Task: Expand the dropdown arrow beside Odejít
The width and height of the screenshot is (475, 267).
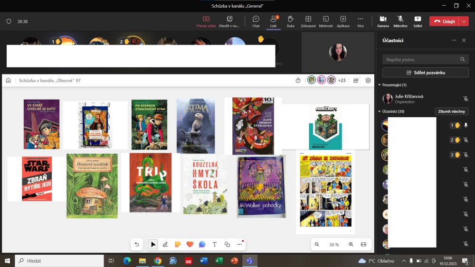Action: [464, 21]
